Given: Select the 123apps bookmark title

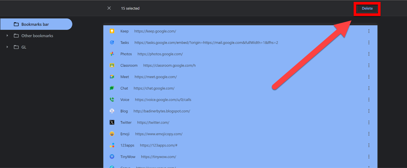Looking at the screenshot, I should point(127,146).
